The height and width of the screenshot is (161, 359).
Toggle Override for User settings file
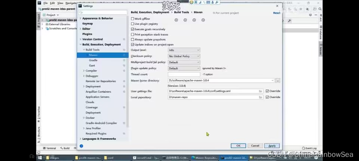click(267, 91)
